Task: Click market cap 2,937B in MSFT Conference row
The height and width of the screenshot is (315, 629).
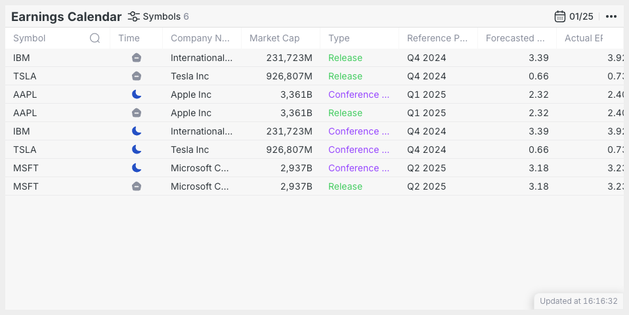Action: [296, 168]
